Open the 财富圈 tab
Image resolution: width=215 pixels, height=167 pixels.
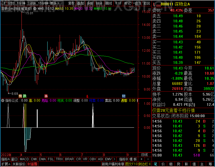[x=32, y=164]
